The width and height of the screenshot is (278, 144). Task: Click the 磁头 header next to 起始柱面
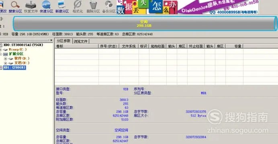[x=172, y=46]
